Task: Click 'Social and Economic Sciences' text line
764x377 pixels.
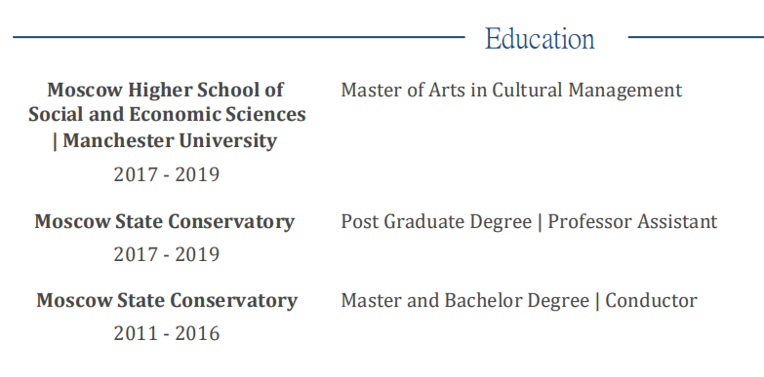Action: point(167,115)
